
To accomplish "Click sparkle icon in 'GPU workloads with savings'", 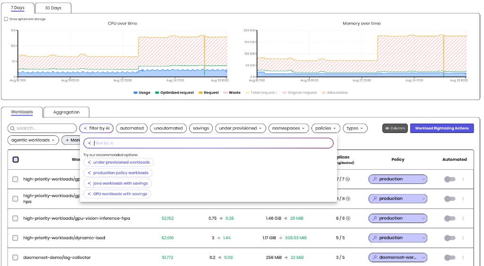I will [x=89, y=194].
